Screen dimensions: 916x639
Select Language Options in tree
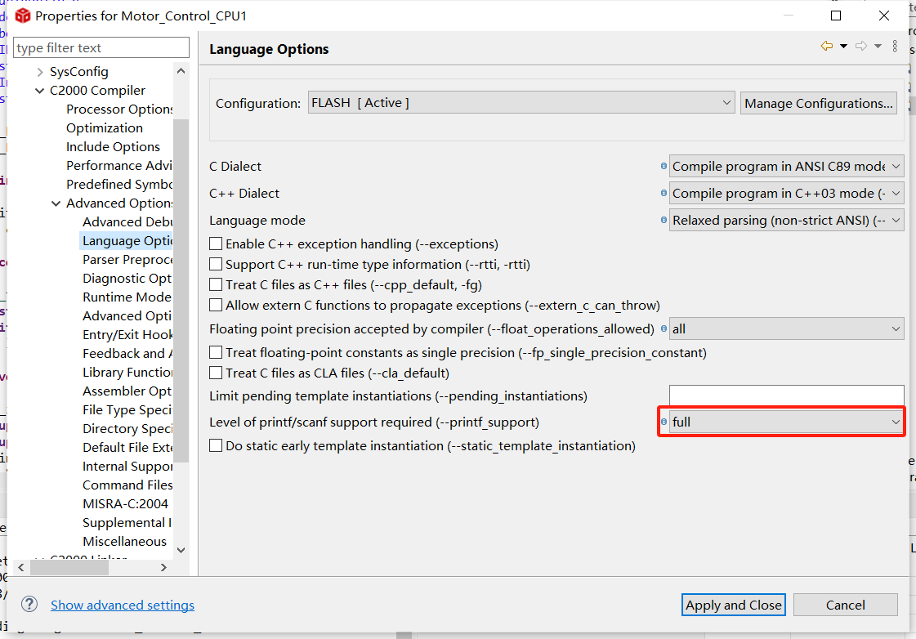pyautogui.click(x=127, y=241)
